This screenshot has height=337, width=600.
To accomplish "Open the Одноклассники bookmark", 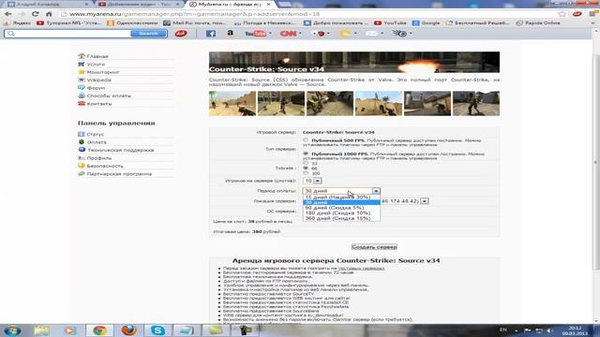I will coord(132,22).
